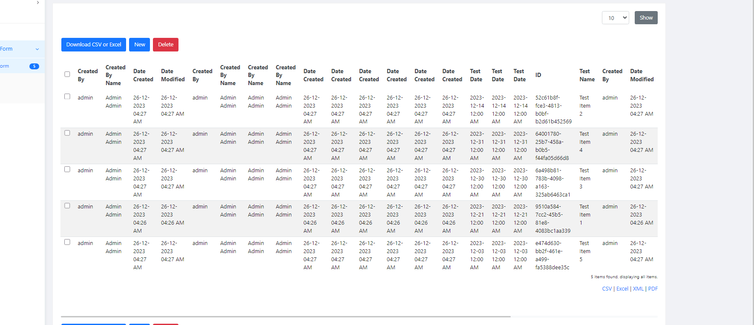This screenshot has width=754, height=325.
Task: Click the first Created By column header
Action: (x=88, y=75)
